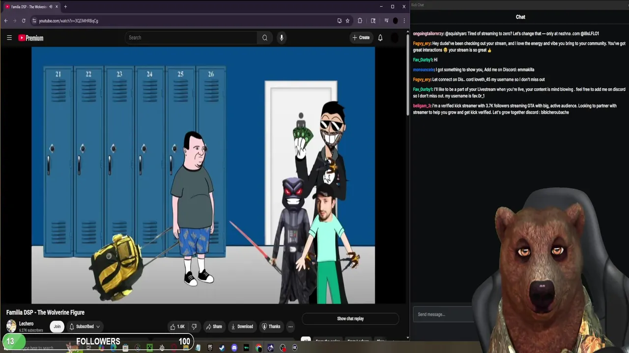The width and height of the screenshot is (629, 353).
Task: Click the YouTube search magnifier button
Action: point(265,38)
